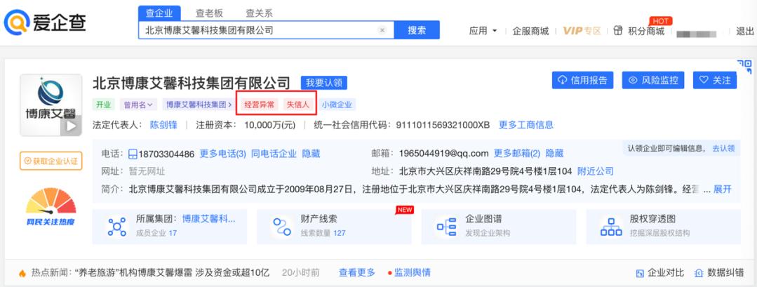Click the 企业对比 compare icon
This screenshot has height=287, width=757.
(x=640, y=273)
